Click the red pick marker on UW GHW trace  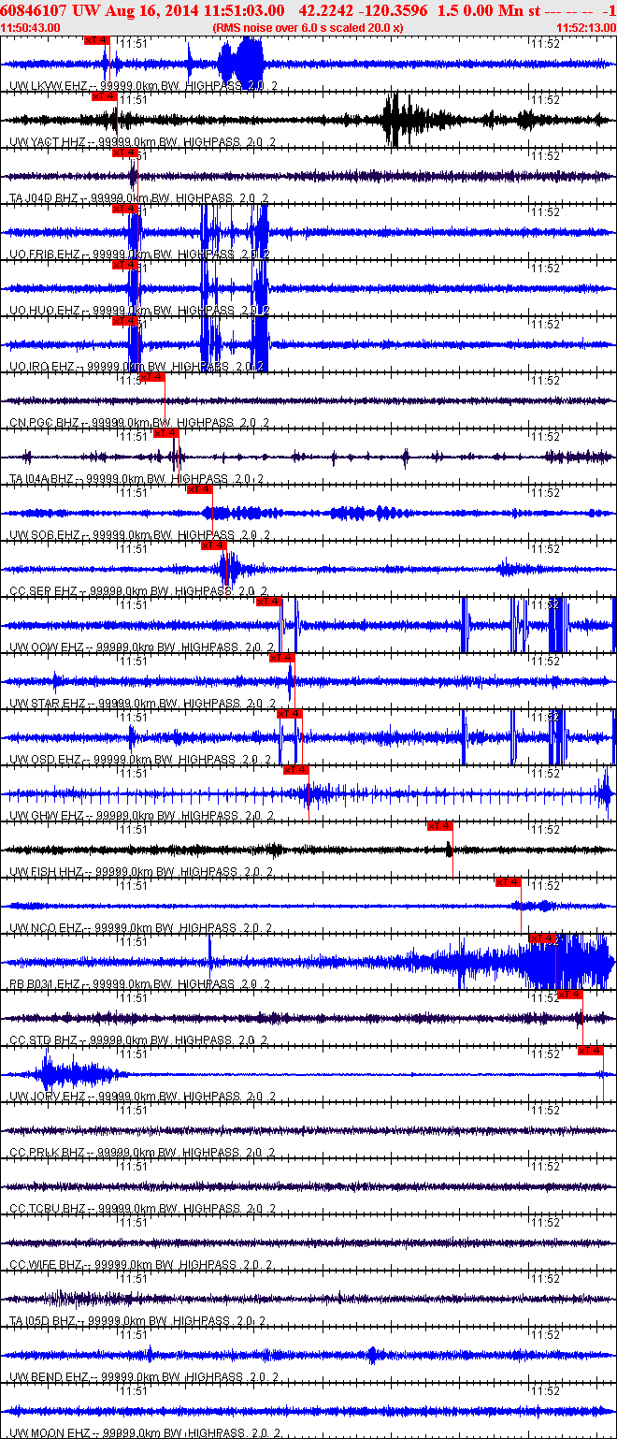[296, 770]
